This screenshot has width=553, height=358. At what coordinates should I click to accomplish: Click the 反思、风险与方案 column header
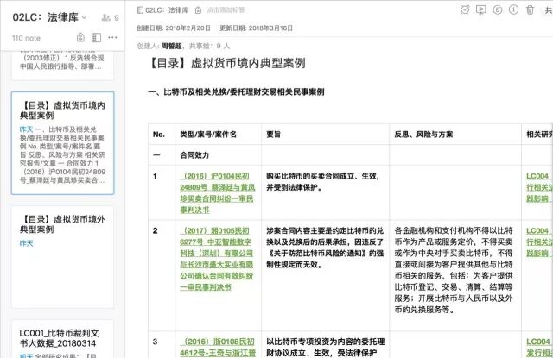pyautogui.click(x=455, y=134)
